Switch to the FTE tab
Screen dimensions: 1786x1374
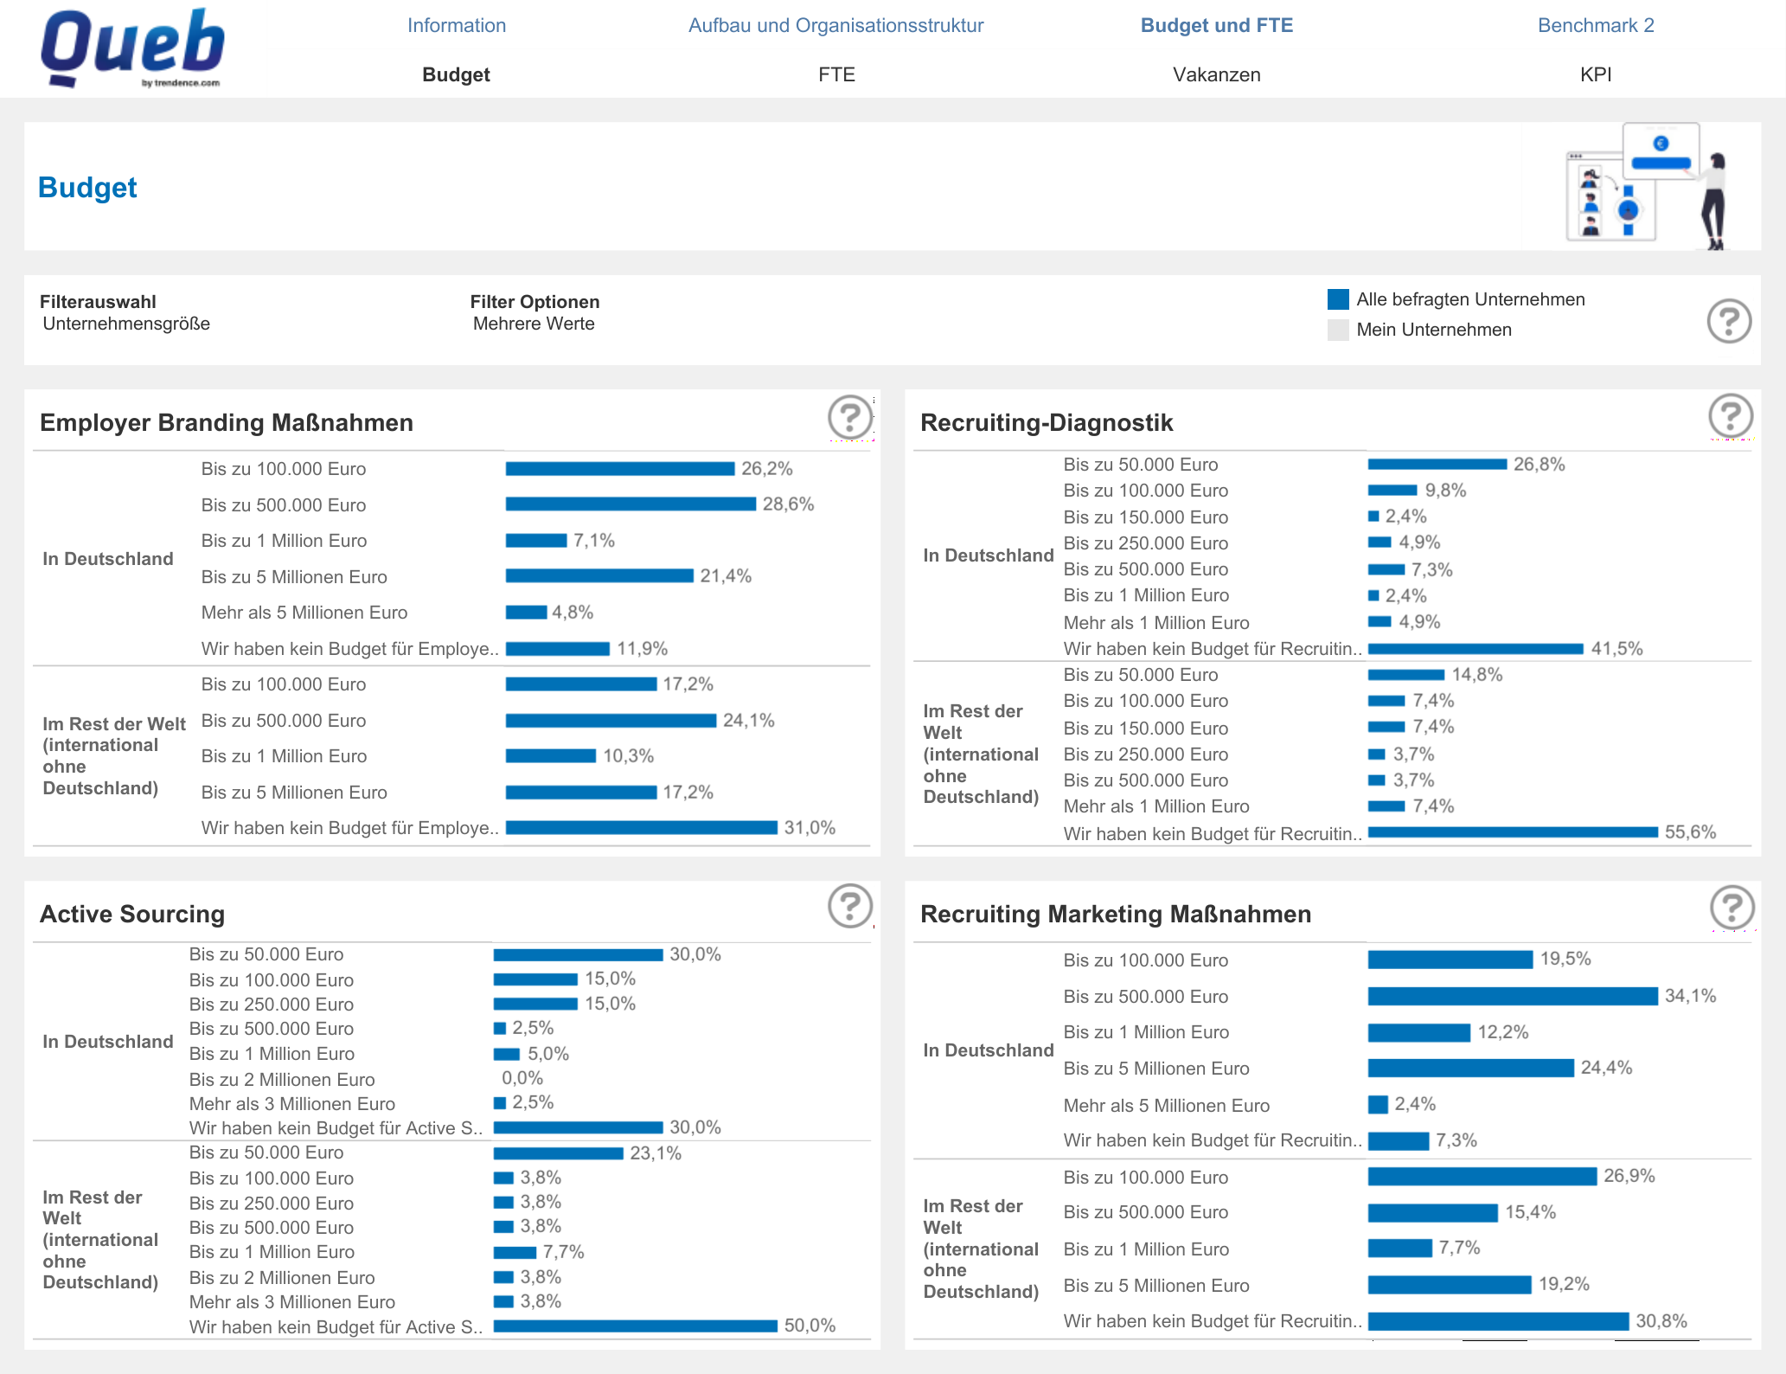[x=835, y=74]
